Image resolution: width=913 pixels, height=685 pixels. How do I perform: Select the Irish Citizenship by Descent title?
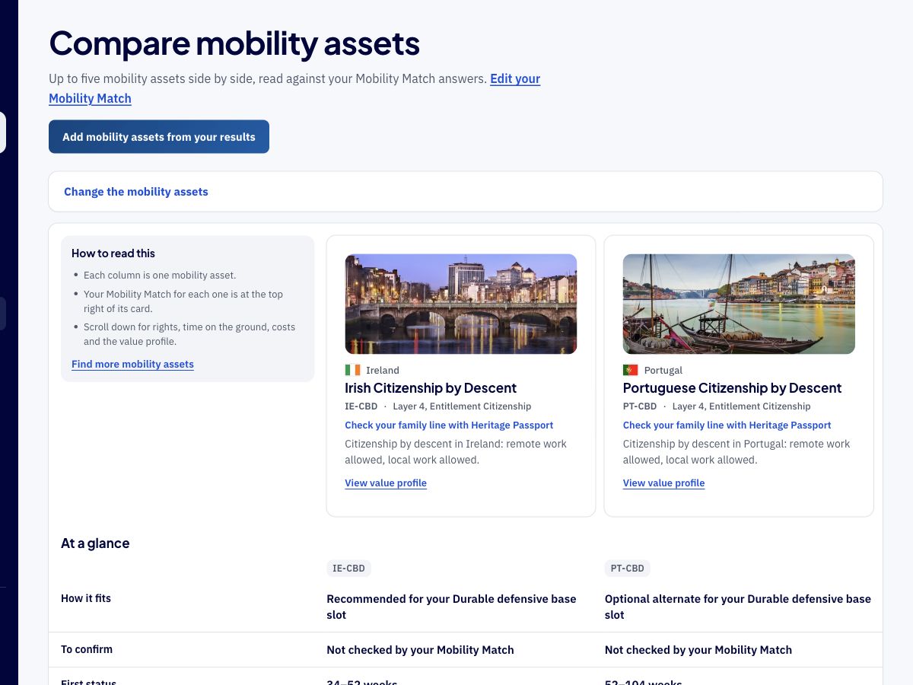(x=431, y=388)
